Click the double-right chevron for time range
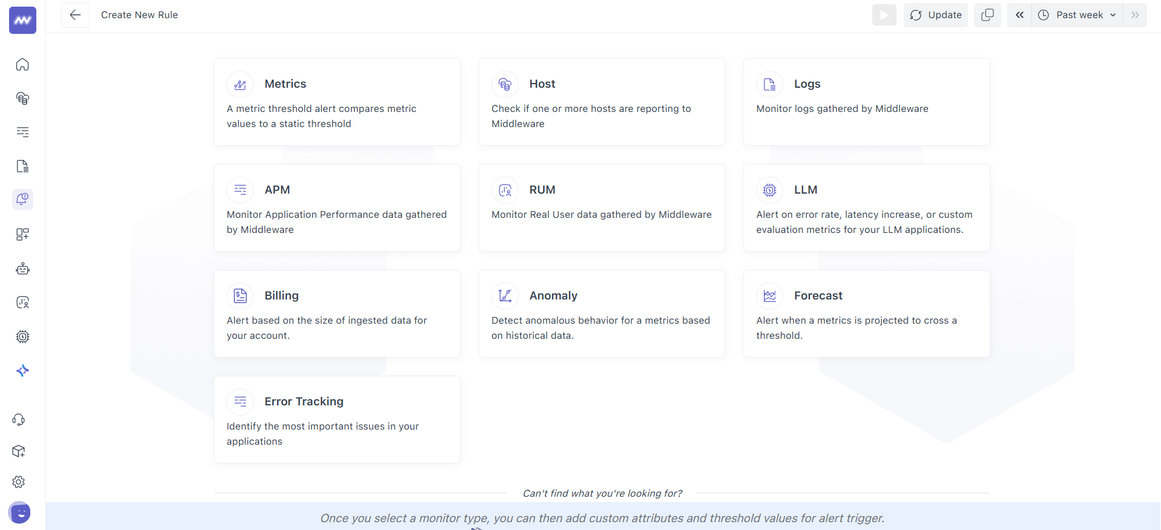Image resolution: width=1161 pixels, height=530 pixels. point(1135,15)
